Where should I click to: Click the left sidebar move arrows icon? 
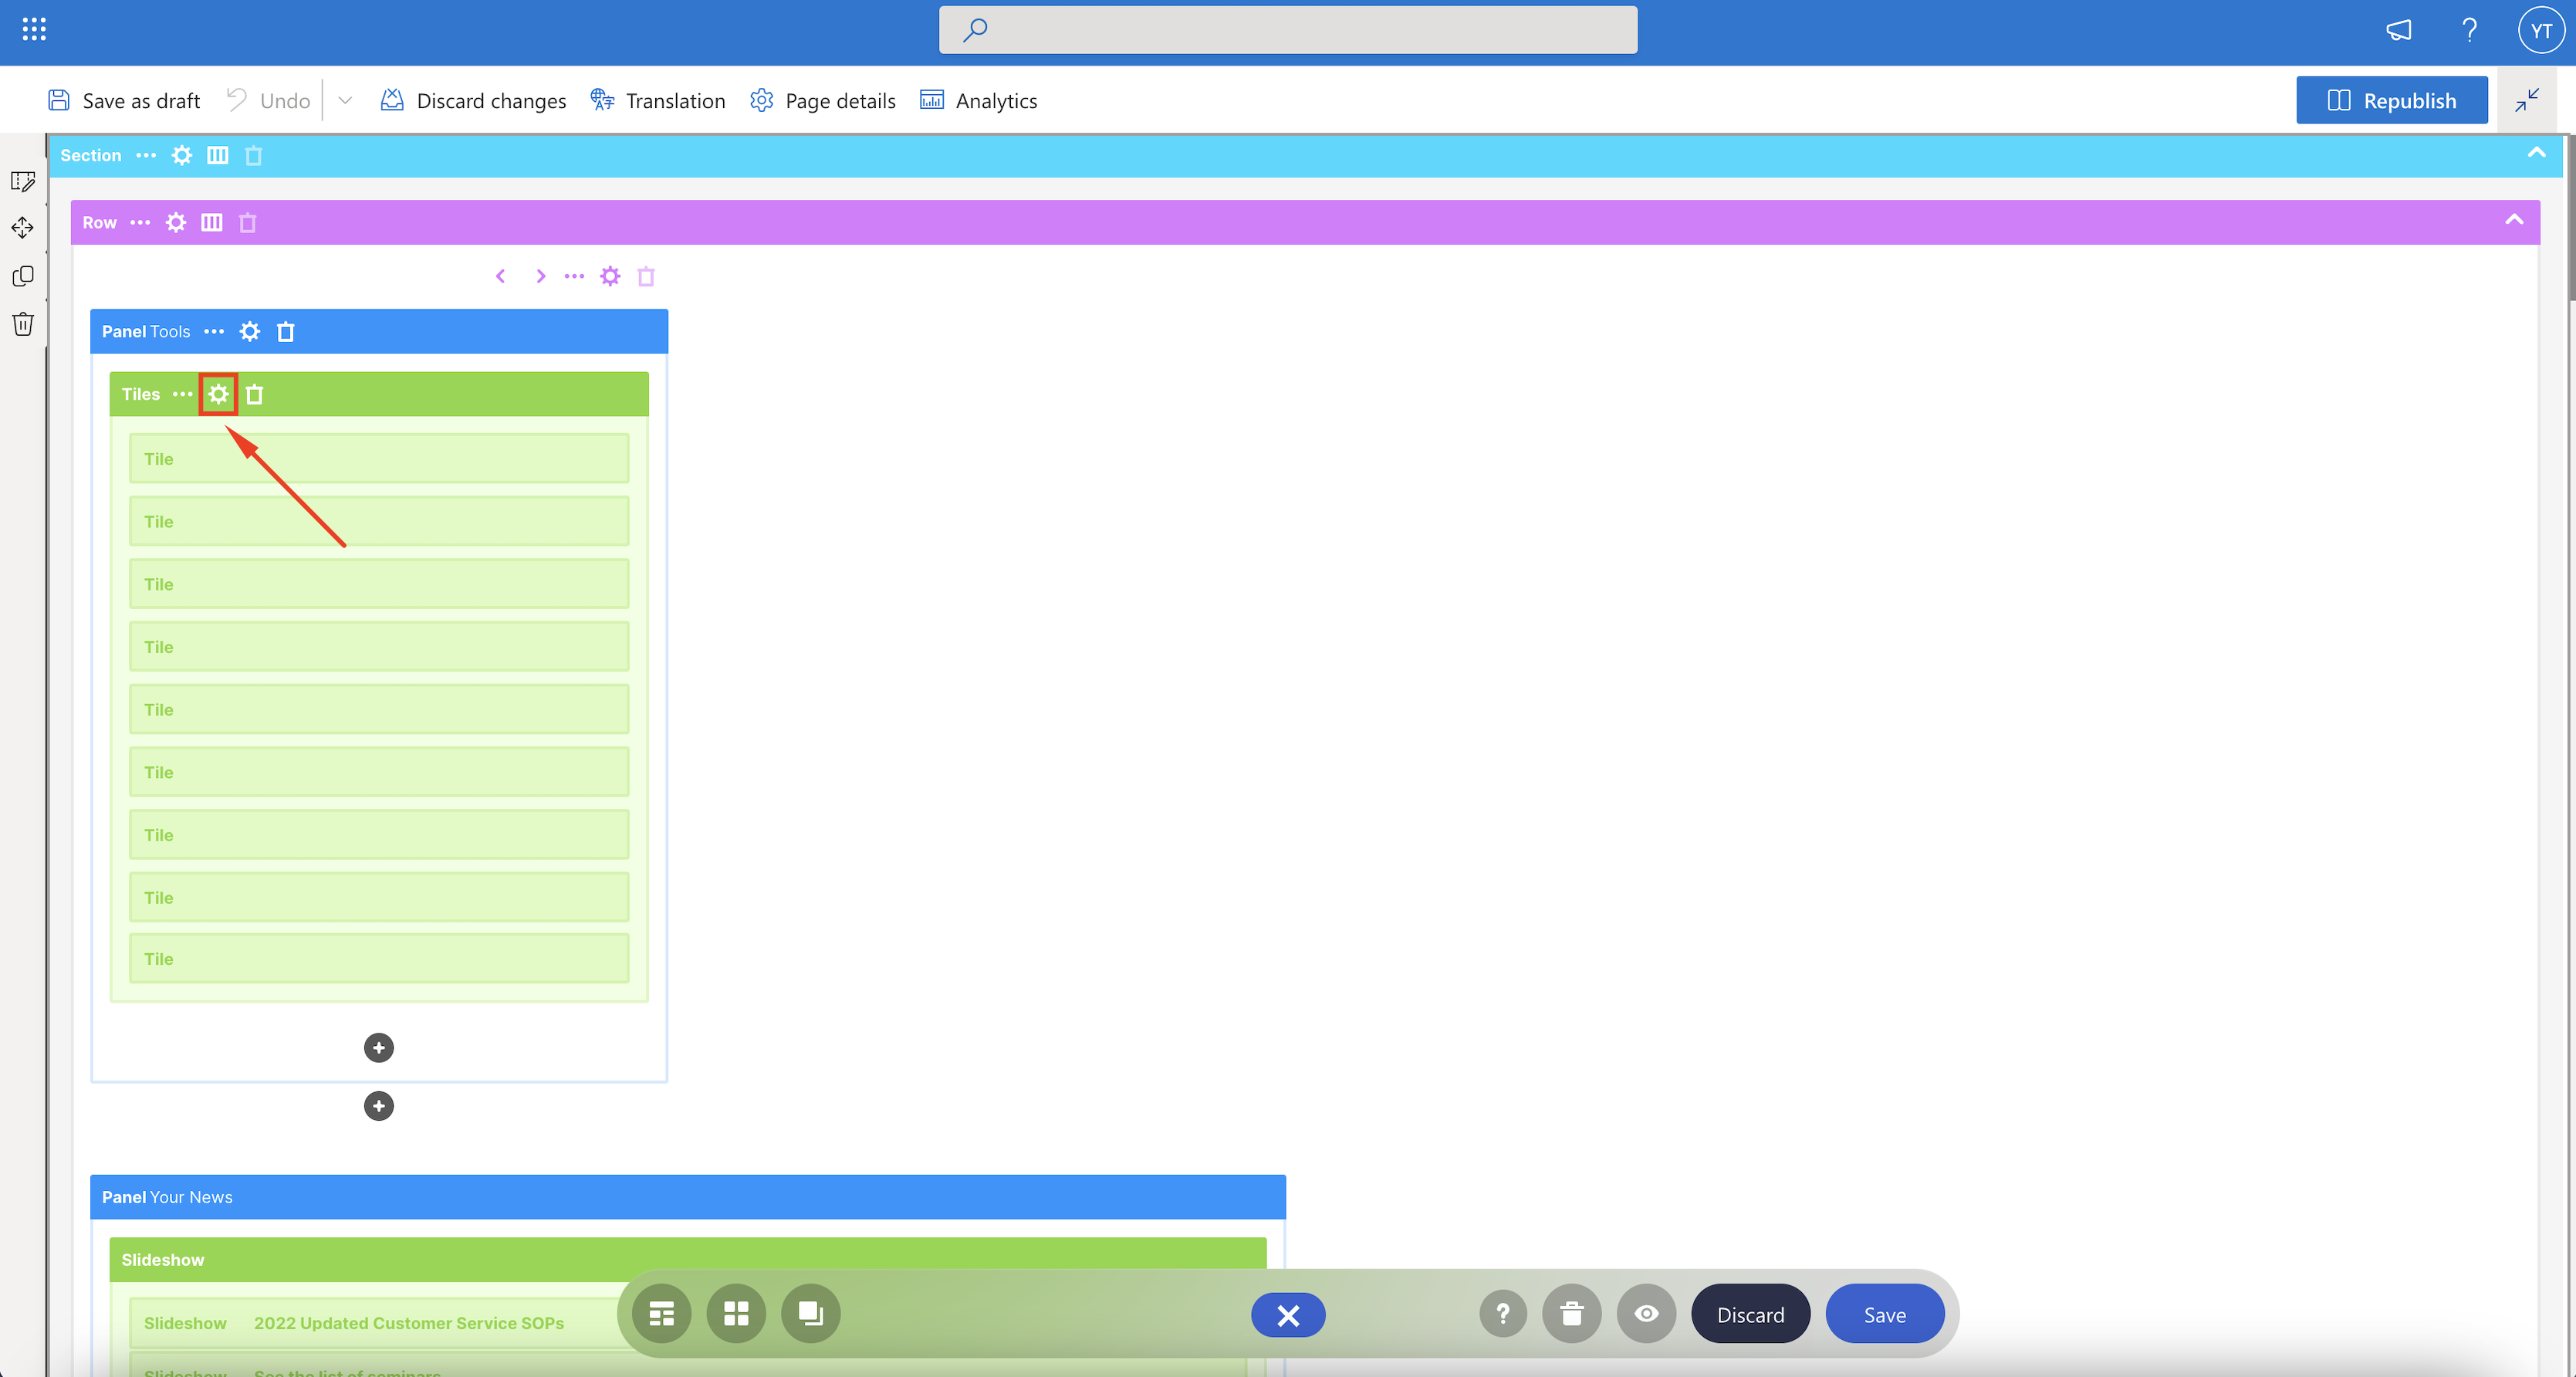23,228
